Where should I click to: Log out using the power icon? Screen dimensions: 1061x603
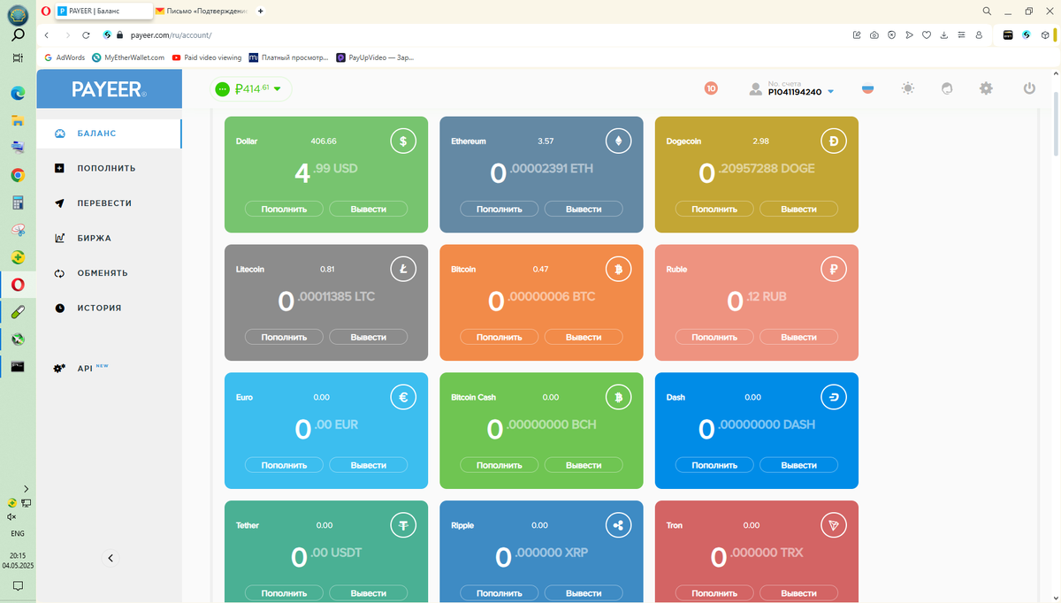[x=1028, y=88]
